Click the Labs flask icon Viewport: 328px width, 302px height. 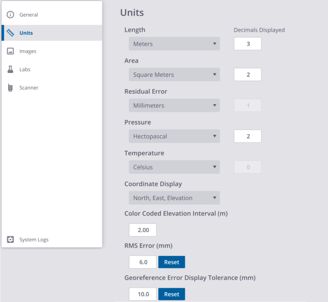(x=10, y=69)
